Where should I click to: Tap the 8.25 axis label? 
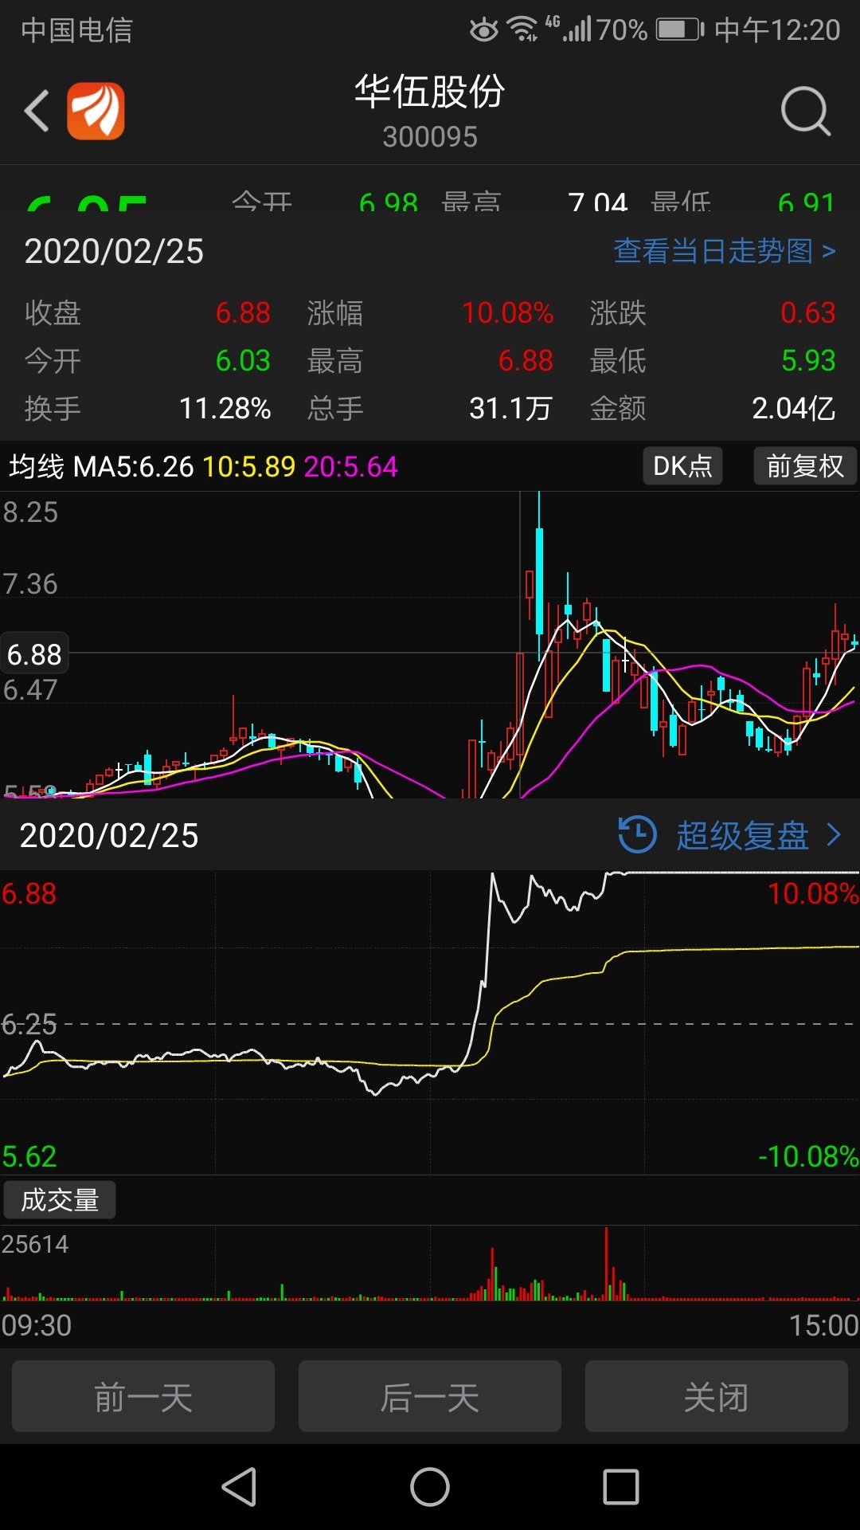(30, 512)
